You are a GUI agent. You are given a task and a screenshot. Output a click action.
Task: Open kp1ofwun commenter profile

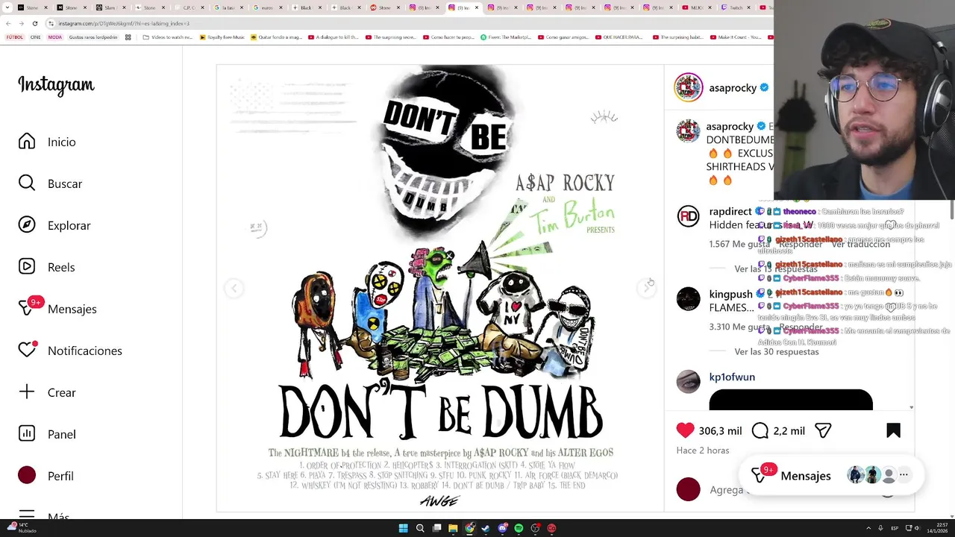point(732,377)
